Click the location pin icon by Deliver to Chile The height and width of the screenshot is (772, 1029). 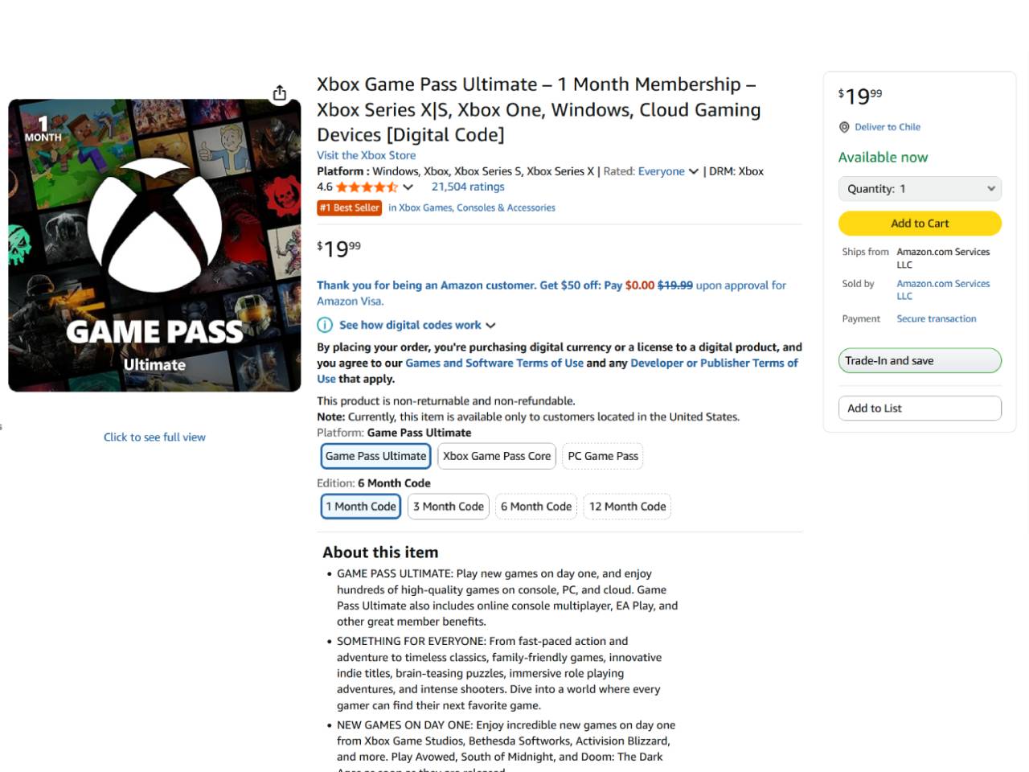pyautogui.click(x=844, y=127)
